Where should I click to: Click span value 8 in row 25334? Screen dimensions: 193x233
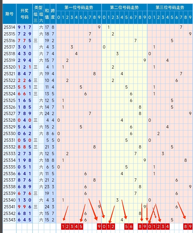click(53, 160)
